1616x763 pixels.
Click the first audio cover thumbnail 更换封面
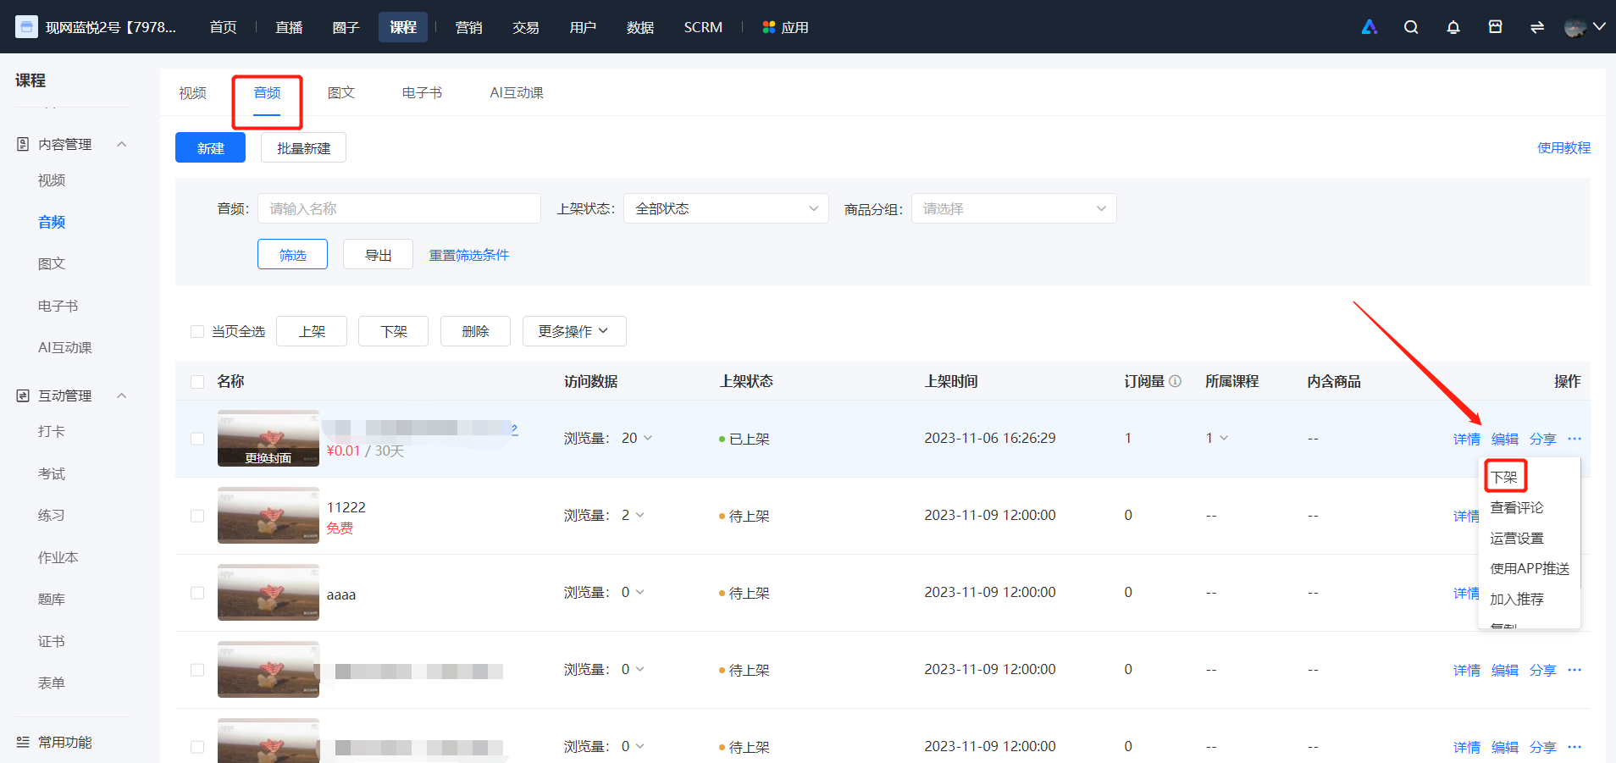point(268,438)
